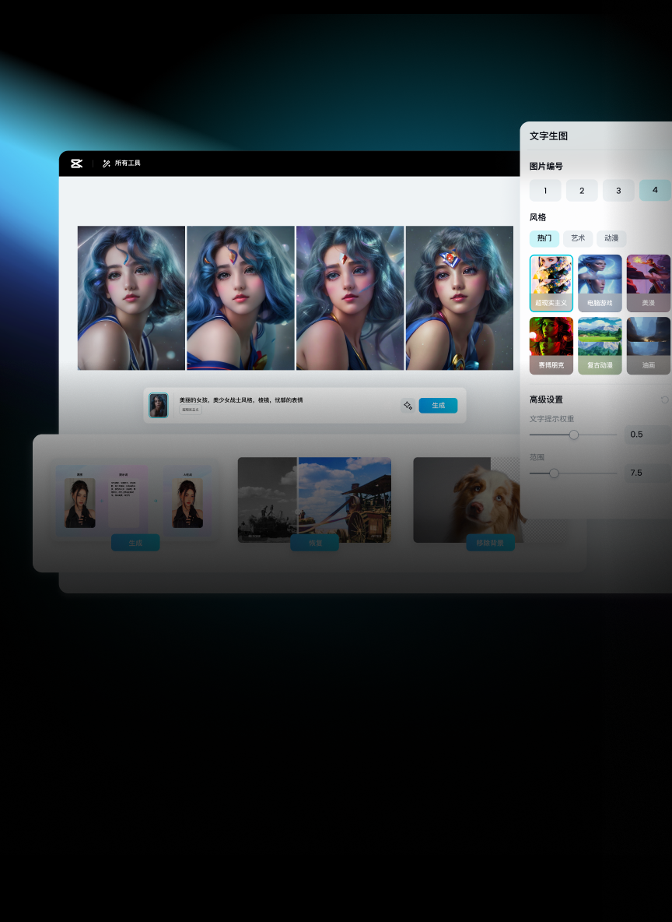Click the 范围 value field showing 7.5
The image size is (672, 922).
[x=647, y=473]
